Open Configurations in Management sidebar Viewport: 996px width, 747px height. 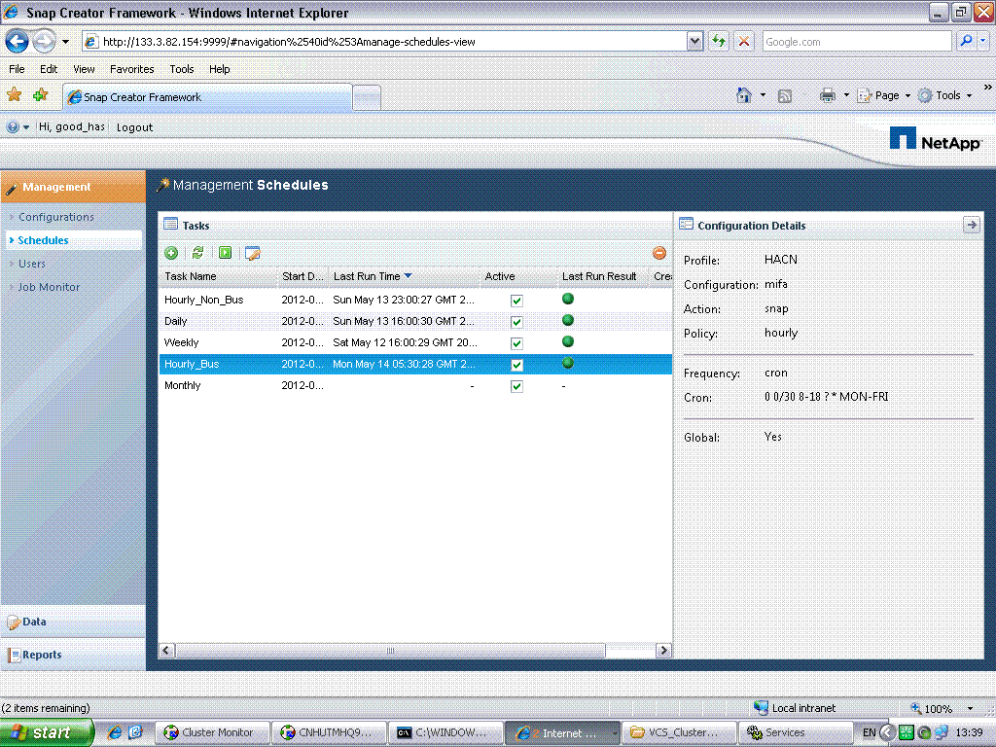[55, 217]
